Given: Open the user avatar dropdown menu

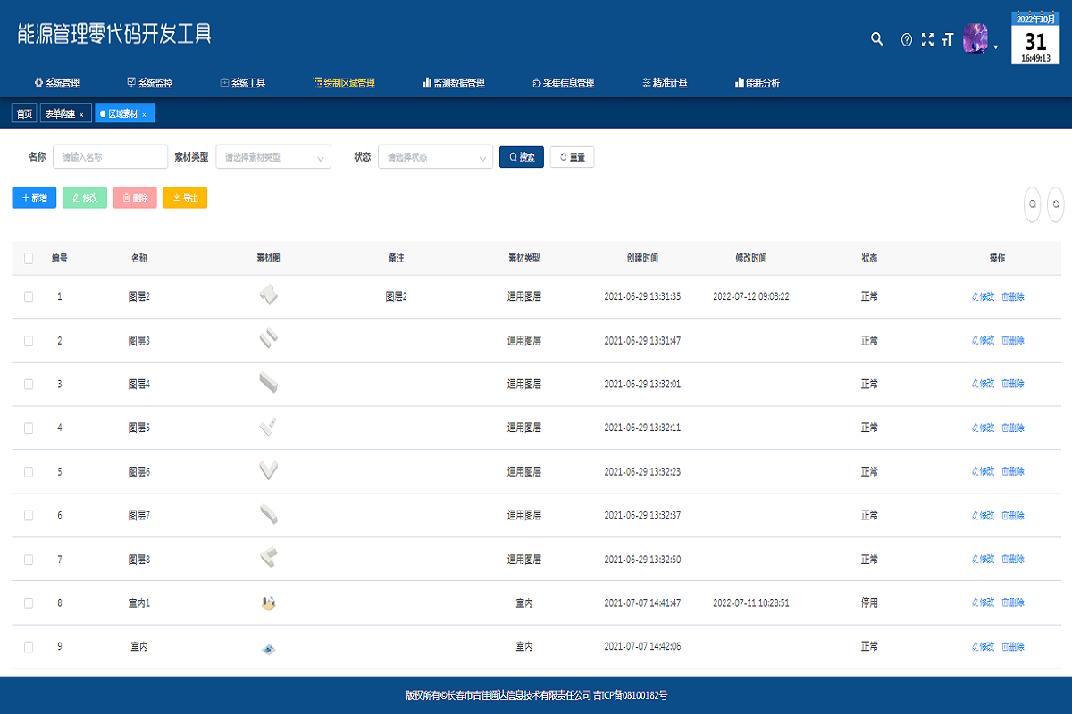Looking at the screenshot, I should 981,40.
